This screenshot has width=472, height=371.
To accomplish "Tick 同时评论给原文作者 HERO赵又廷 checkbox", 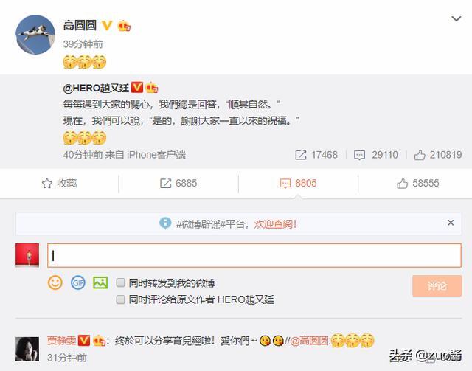I will 121,299.
